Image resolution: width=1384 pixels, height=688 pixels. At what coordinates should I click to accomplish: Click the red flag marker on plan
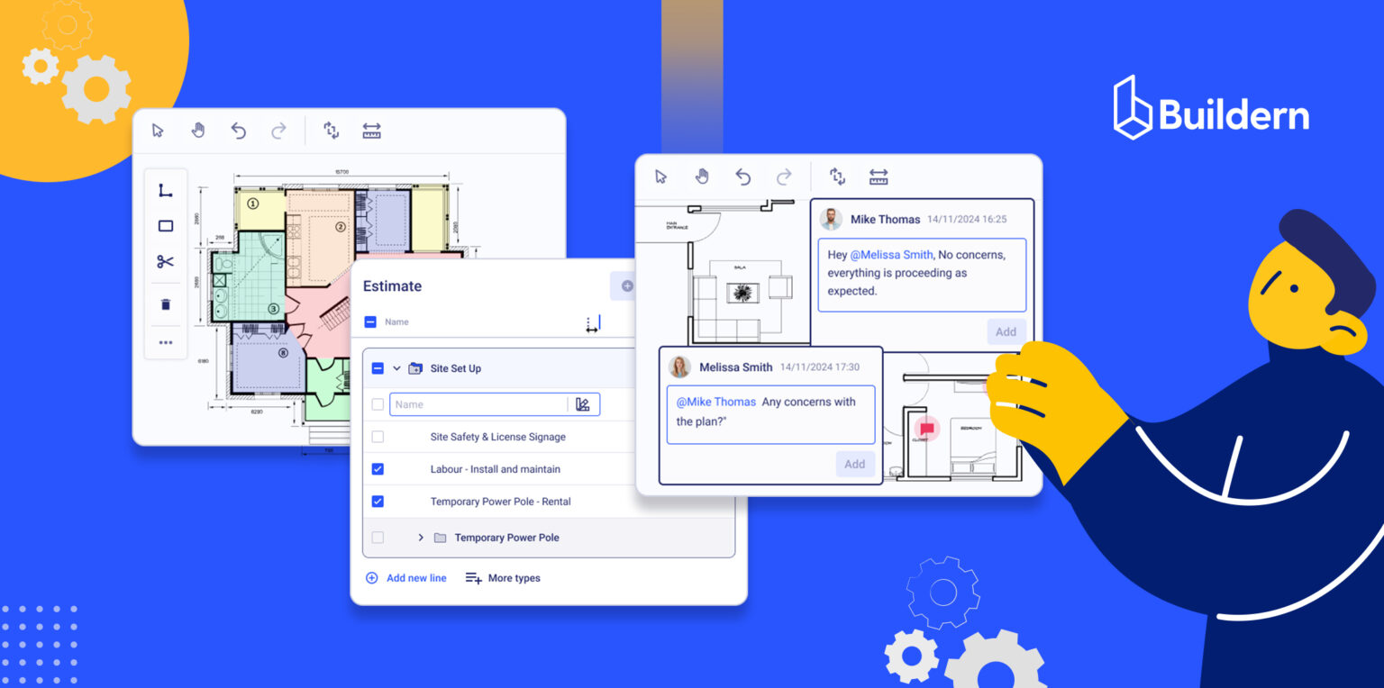coord(926,429)
